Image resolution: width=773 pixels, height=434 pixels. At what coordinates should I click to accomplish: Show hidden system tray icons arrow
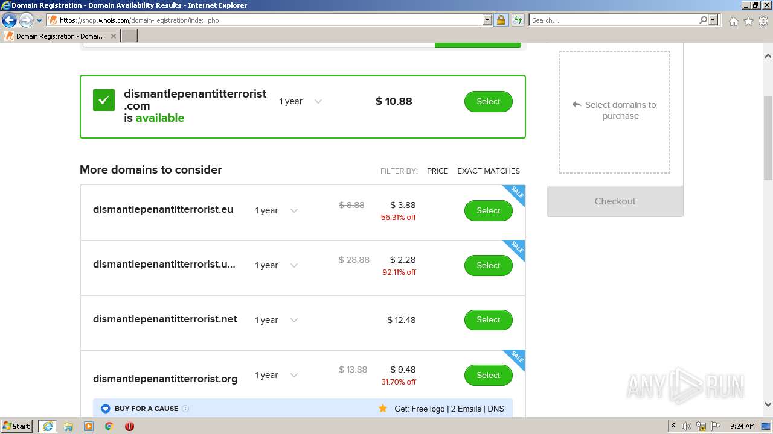[x=673, y=426]
